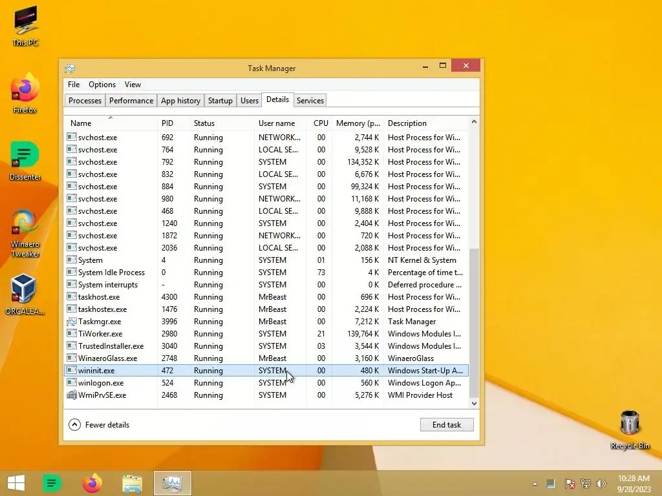Sort by the Status column header
Viewport: 662px width, 496px height.
pos(222,123)
